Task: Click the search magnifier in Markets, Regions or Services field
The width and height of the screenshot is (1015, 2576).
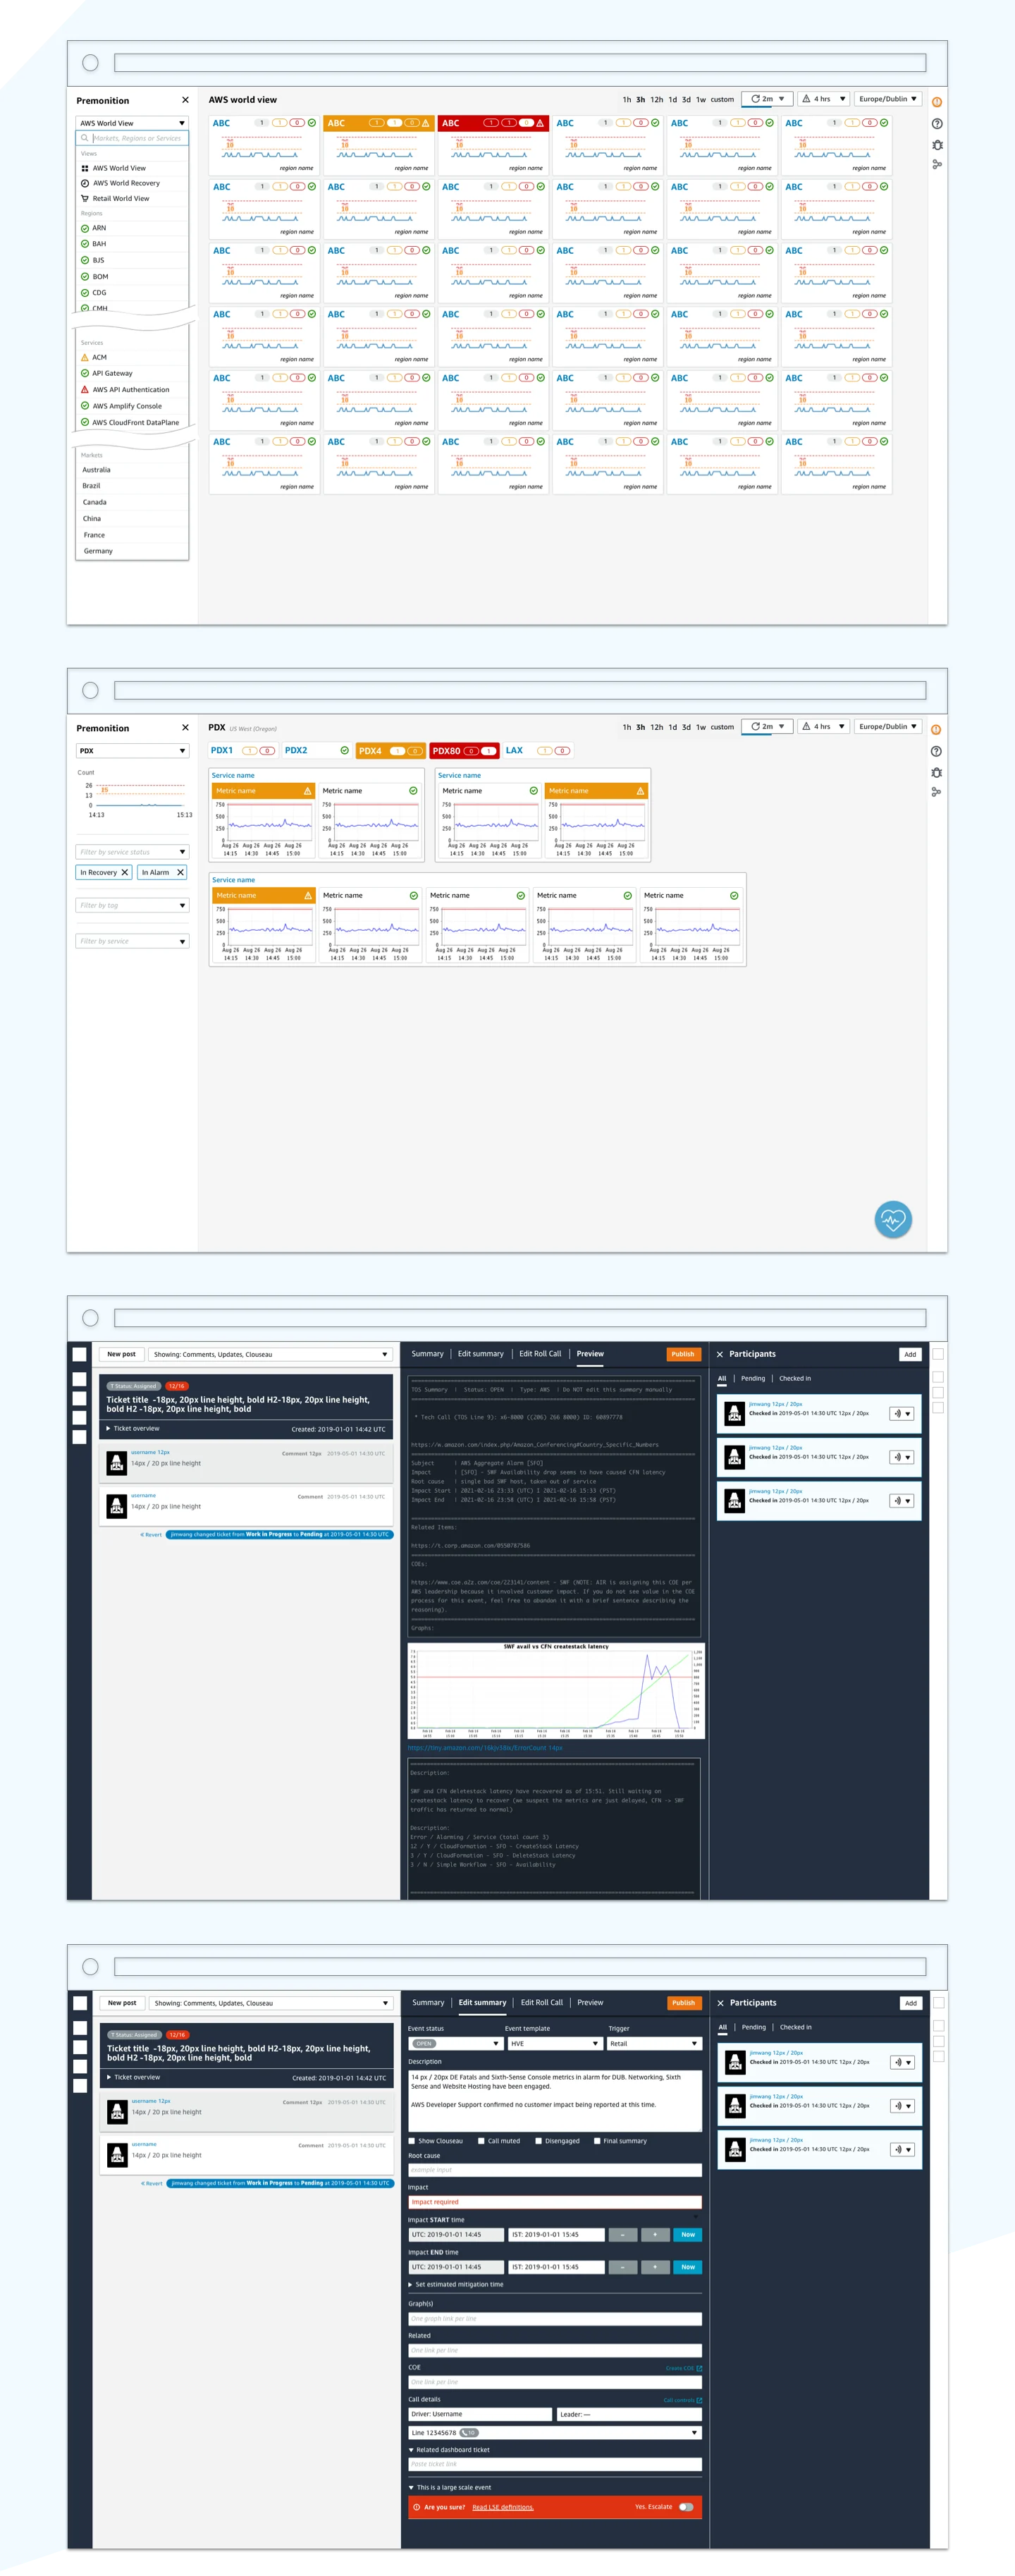Action: (85, 138)
